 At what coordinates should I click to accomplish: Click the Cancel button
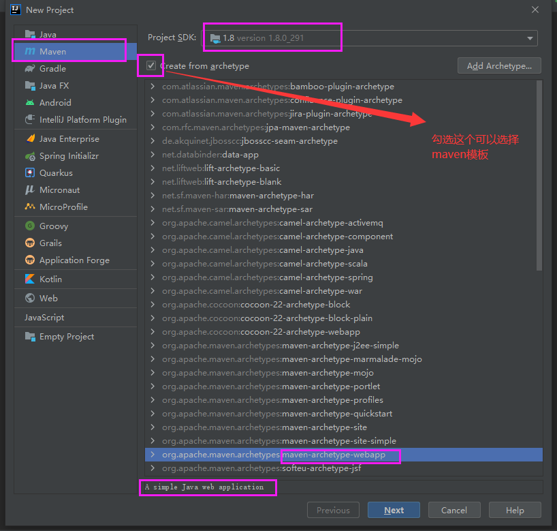(x=454, y=510)
